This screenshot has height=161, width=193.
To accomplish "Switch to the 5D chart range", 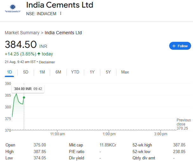I will point(26,72).
